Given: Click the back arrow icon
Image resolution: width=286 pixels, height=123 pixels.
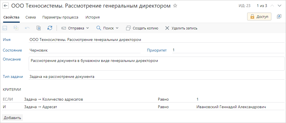Looking at the screenshot, I should (6, 6).
